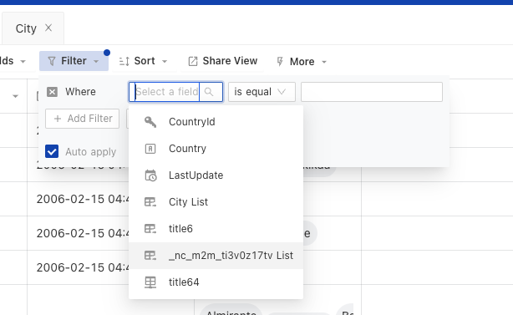The height and width of the screenshot is (315, 513).
Task: Select title64 field option
Action: click(216, 282)
